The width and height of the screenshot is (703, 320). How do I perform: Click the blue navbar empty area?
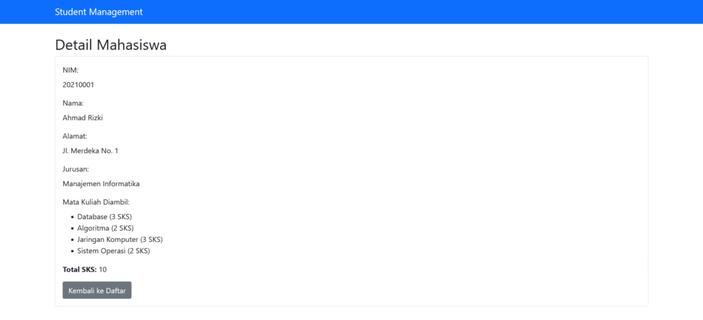click(404, 12)
